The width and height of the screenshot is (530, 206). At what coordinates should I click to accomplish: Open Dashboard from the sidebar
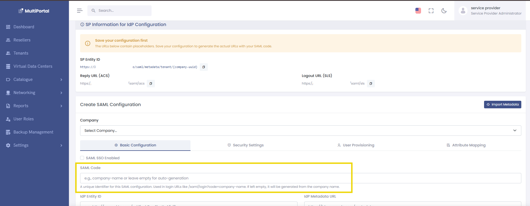(24, 27)
